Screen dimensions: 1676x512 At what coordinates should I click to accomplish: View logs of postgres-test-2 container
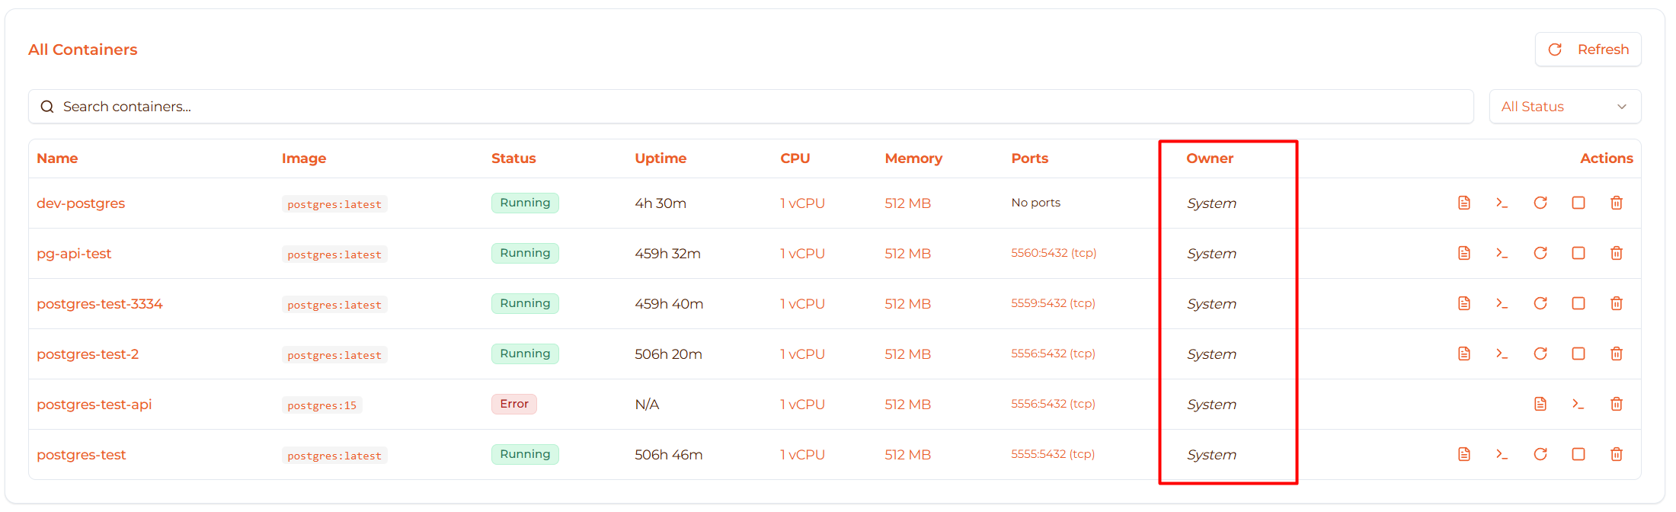tap(1463, 354)
